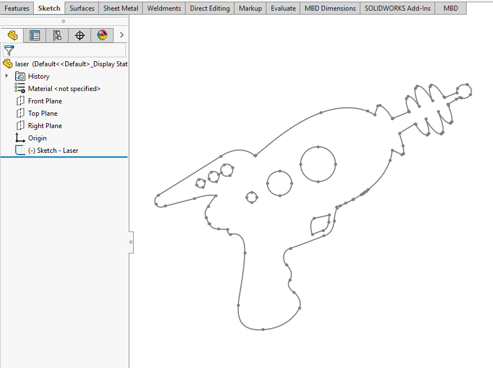Open the SOLIDWORKS Add-Ins tab
Viewport: 493px width, 368px height.
(x=398, y=8)
